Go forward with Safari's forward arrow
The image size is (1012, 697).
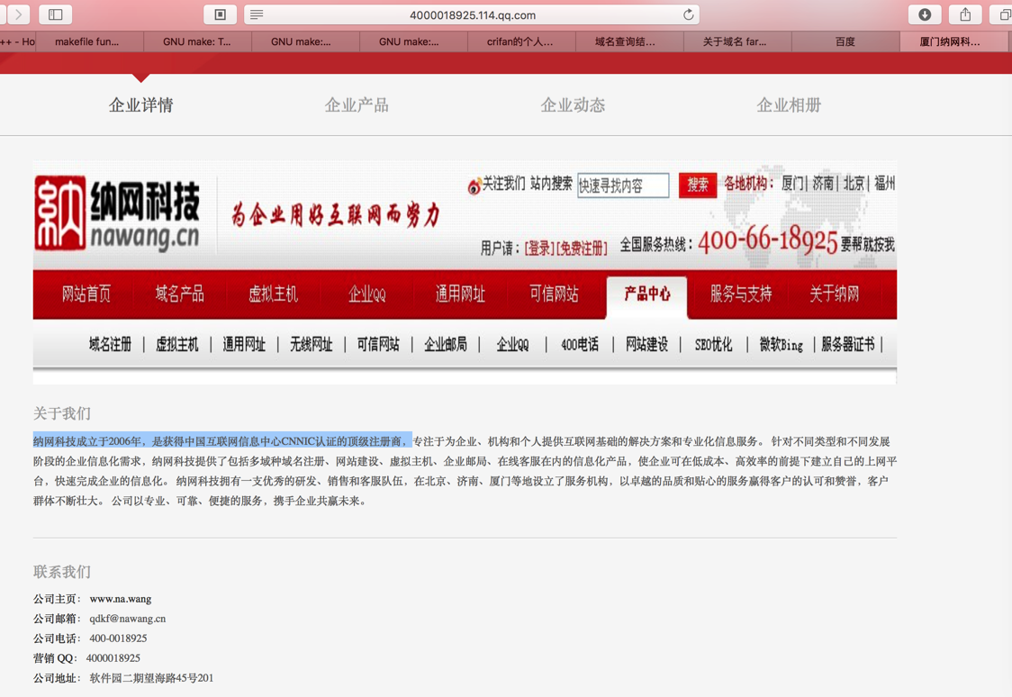point(18,14)
